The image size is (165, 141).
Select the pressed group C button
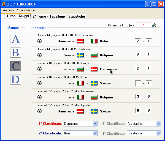[x=16, y=66]
